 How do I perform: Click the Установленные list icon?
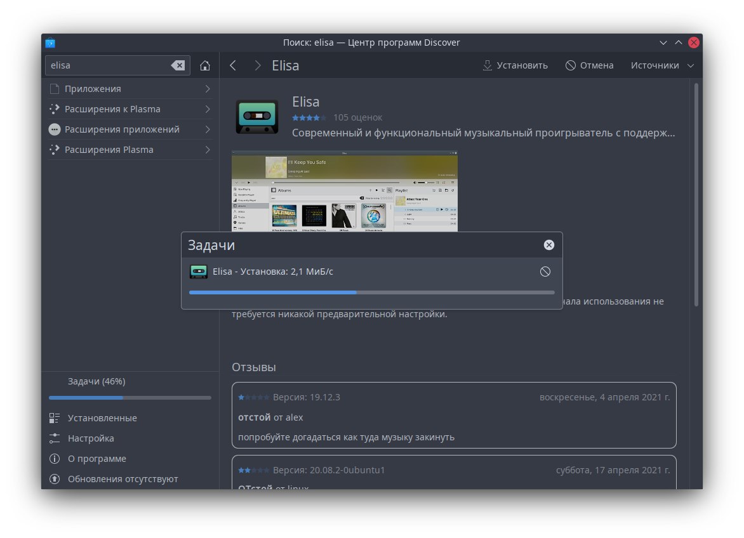55,418
